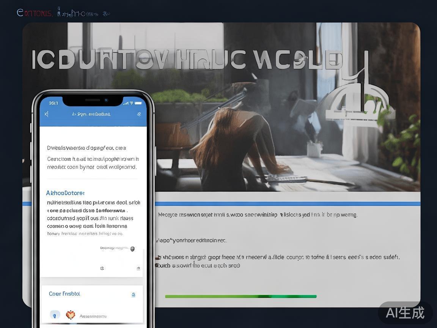Screen dimensions: 437x328
Task: Click the small share icon at card's right edge
Action: (138, 268)
